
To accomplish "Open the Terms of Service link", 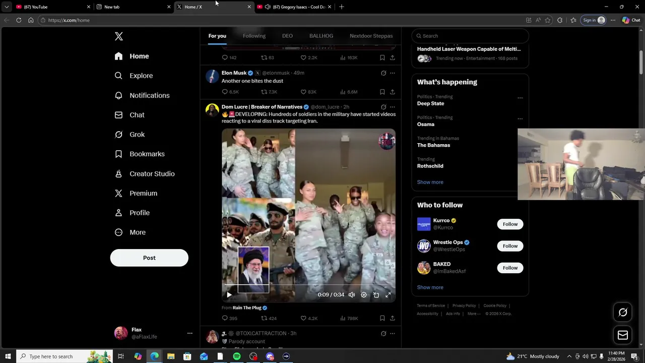I will pos(431,306).
